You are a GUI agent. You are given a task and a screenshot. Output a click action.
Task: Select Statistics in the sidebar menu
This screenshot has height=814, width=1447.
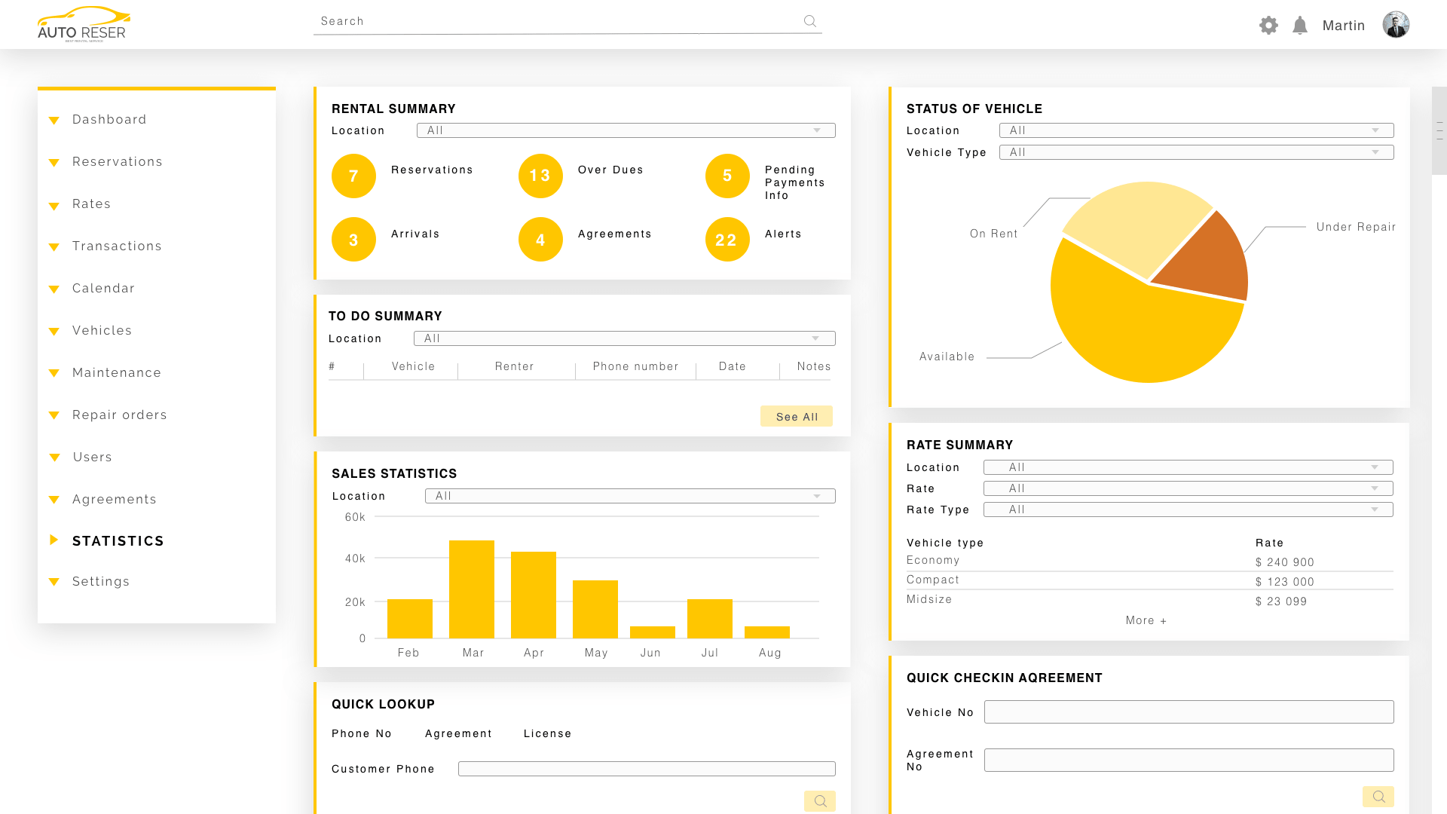(118, 540)
